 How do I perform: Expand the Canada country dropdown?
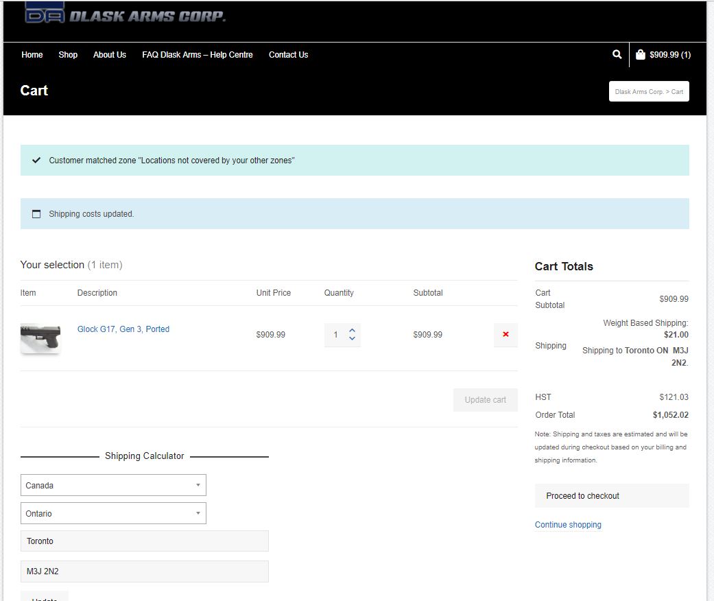113,485
